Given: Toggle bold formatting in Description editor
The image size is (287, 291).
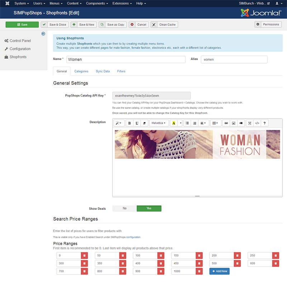Looking at the screenshot, I should point(130,123).
